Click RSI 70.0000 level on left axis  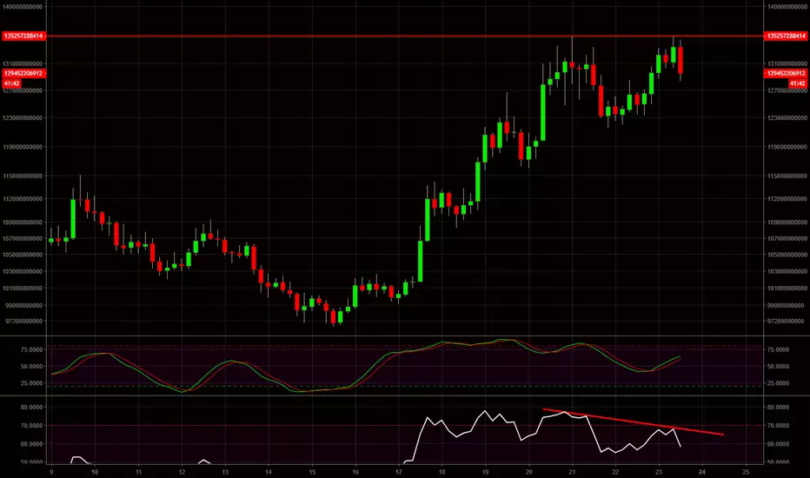click(31, 426)
